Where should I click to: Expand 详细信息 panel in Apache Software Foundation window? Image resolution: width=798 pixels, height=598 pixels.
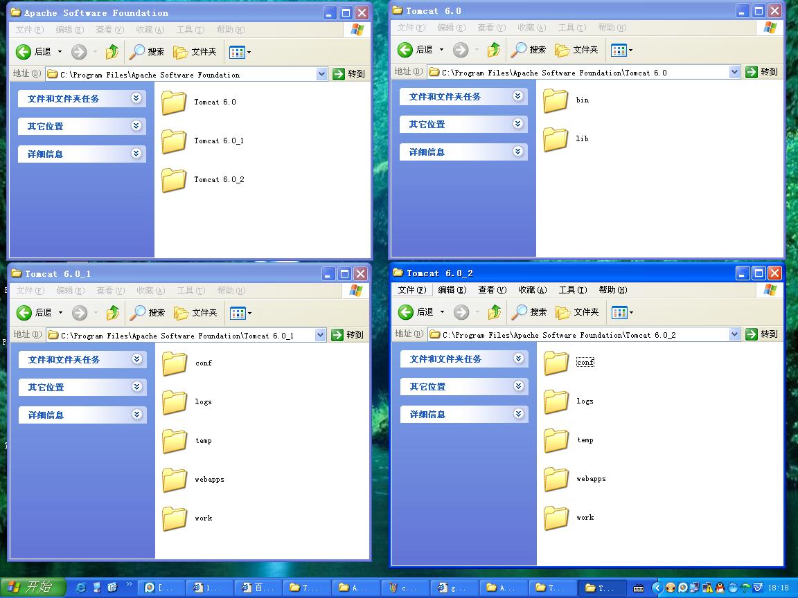136,153
